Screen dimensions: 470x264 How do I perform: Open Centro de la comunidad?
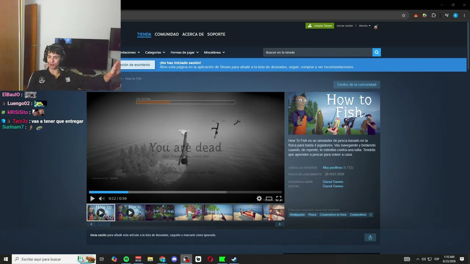click(357, 85)
